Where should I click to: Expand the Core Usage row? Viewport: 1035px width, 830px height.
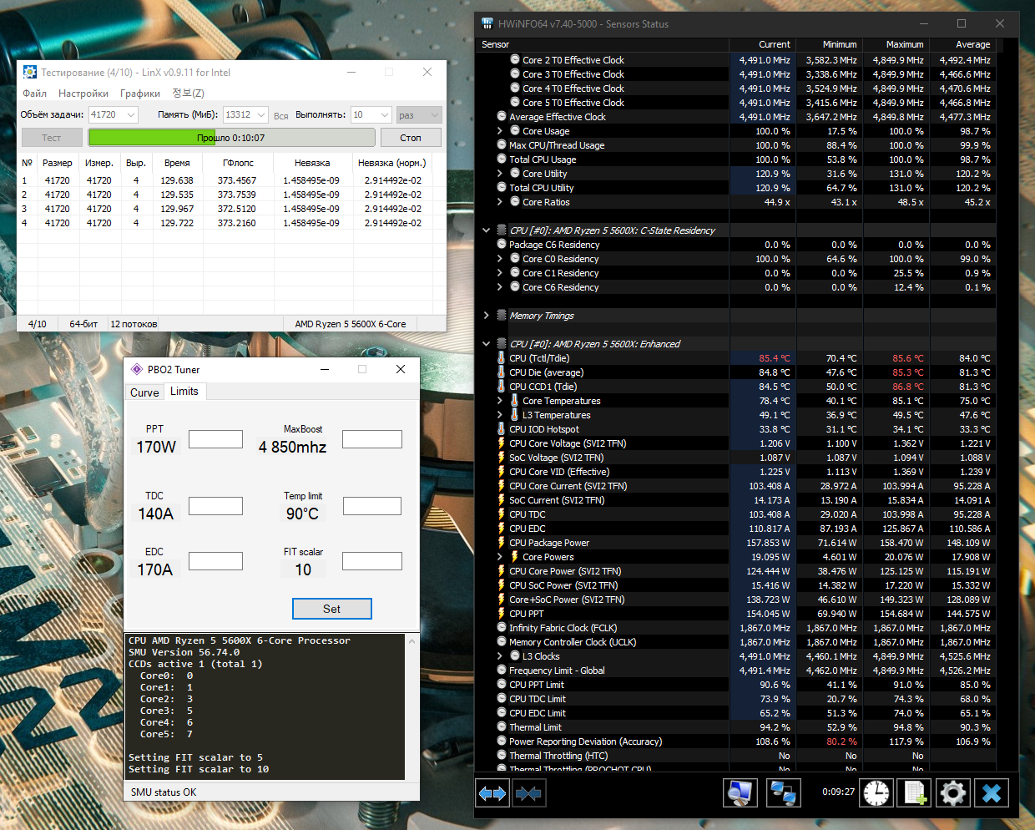pyautogui.click(x=500, y=131)
